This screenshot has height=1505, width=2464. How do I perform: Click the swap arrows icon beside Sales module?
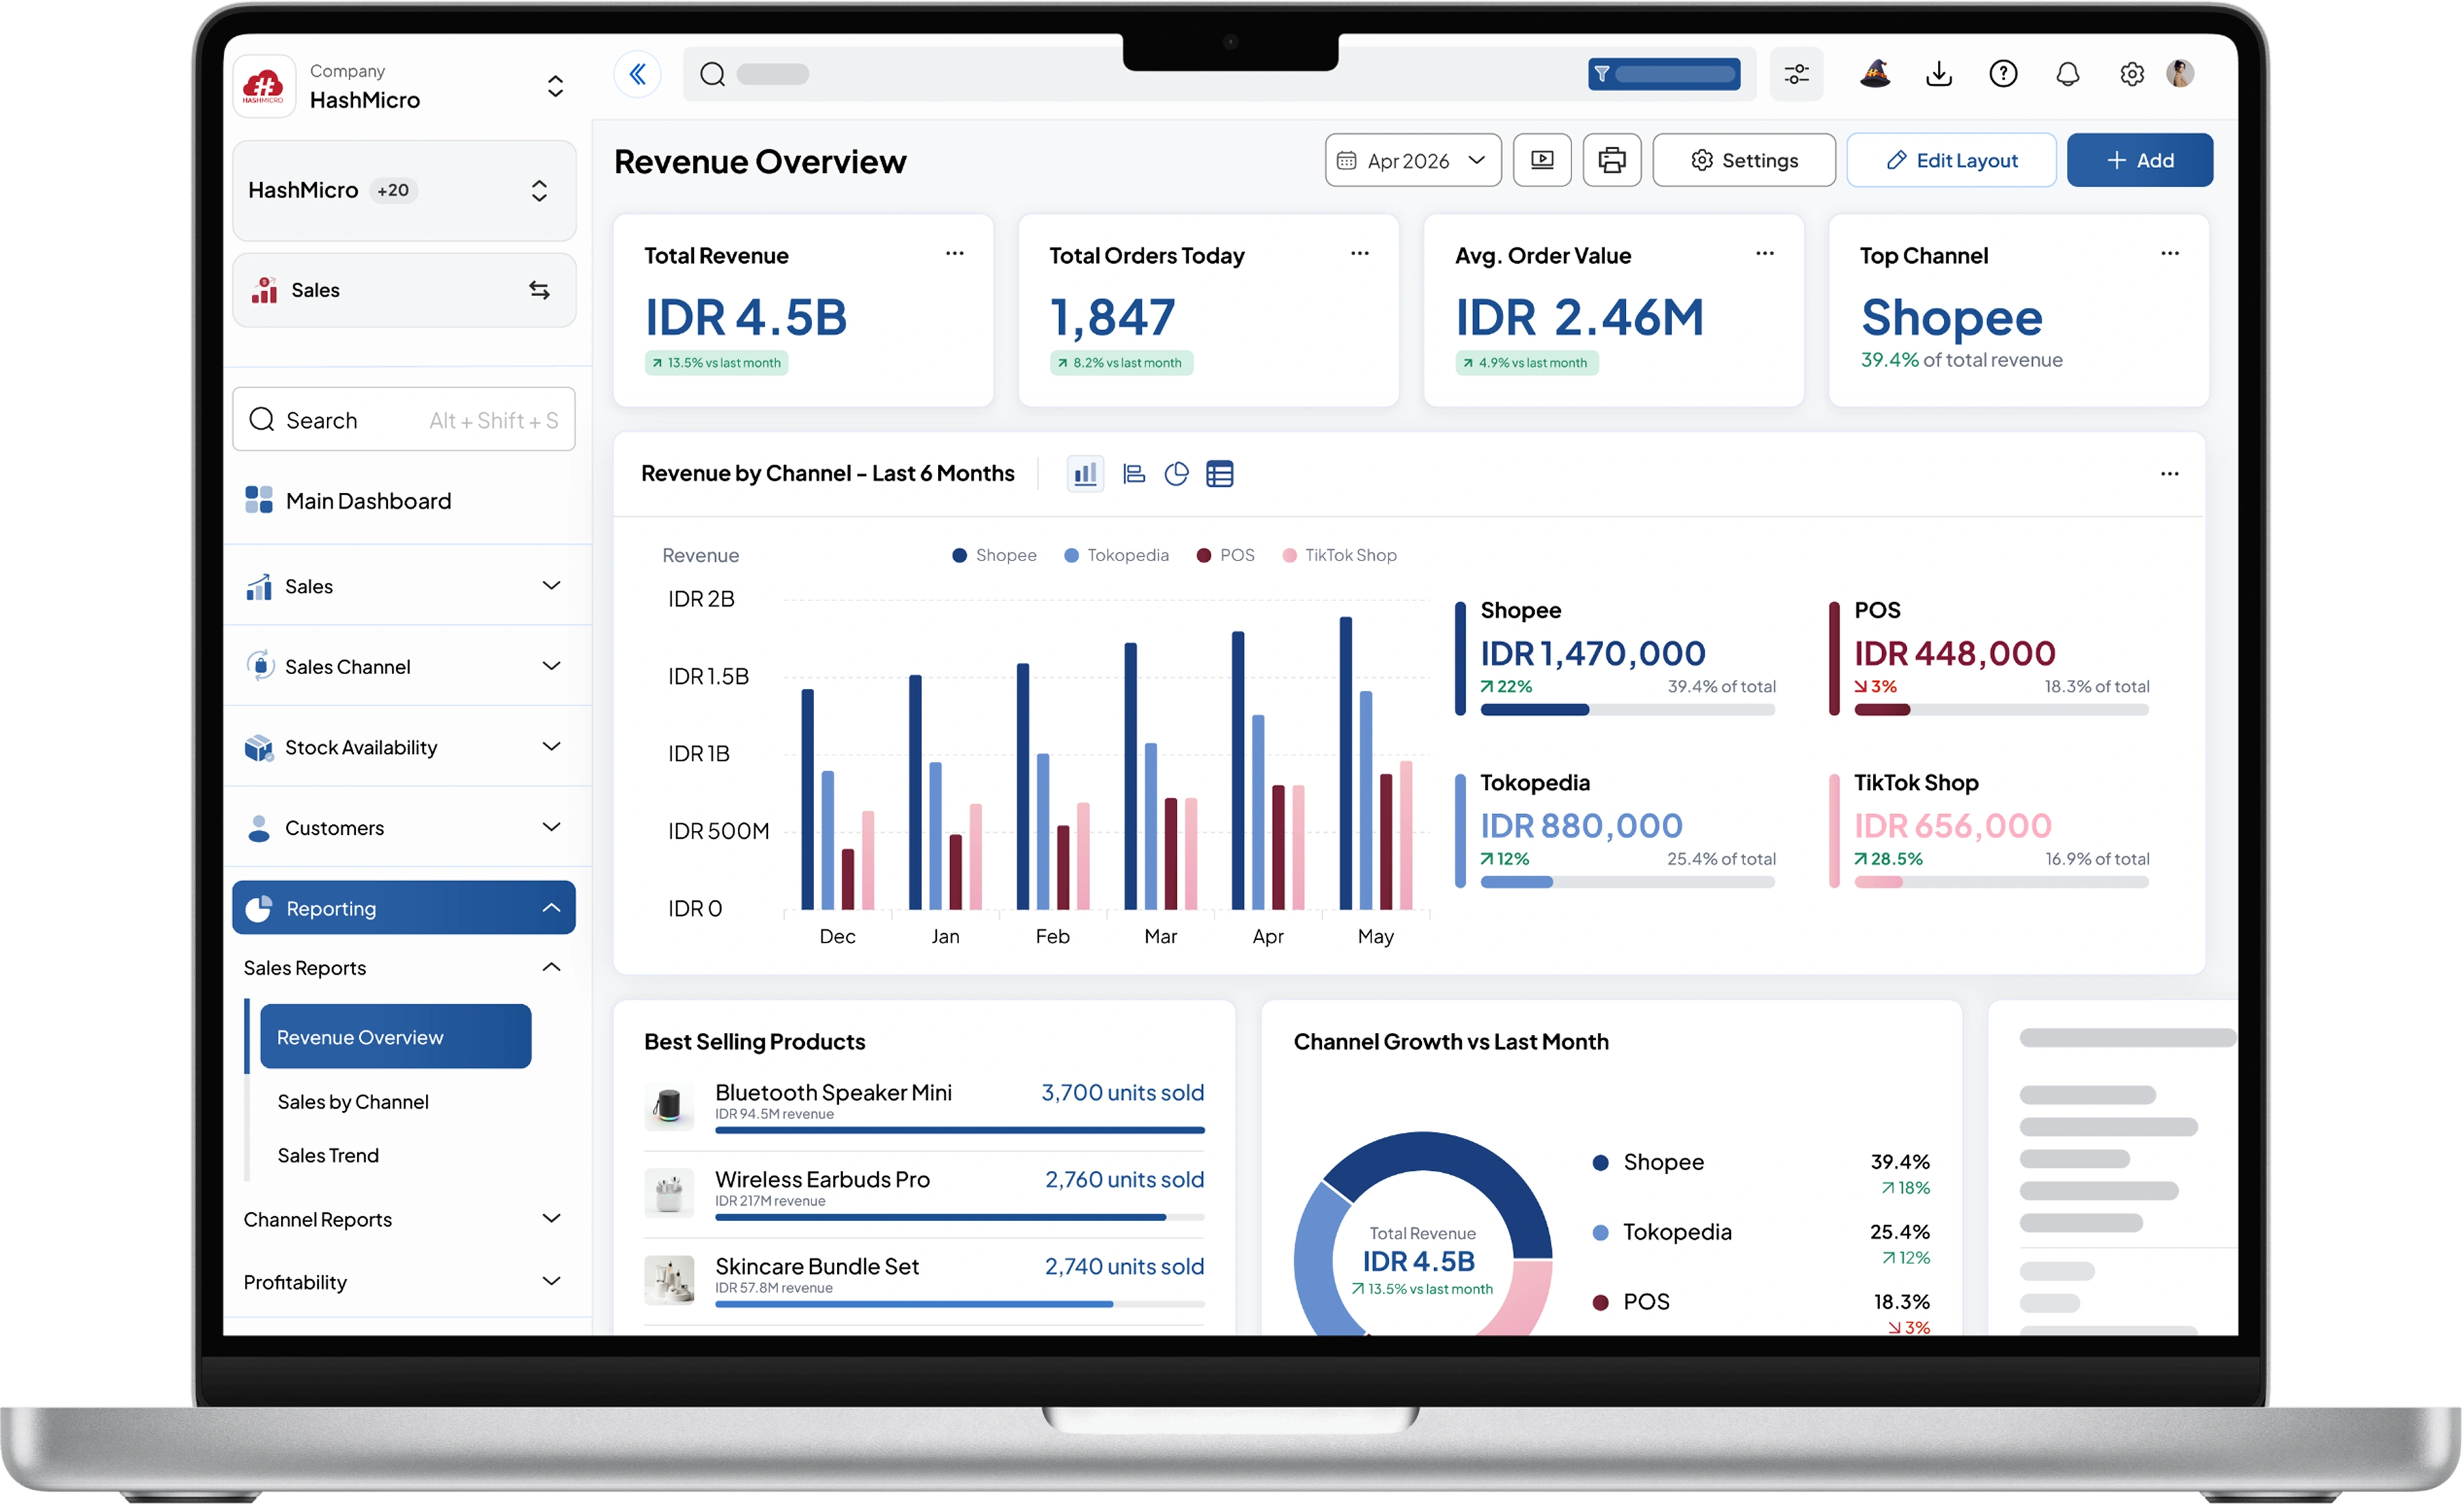539,290
